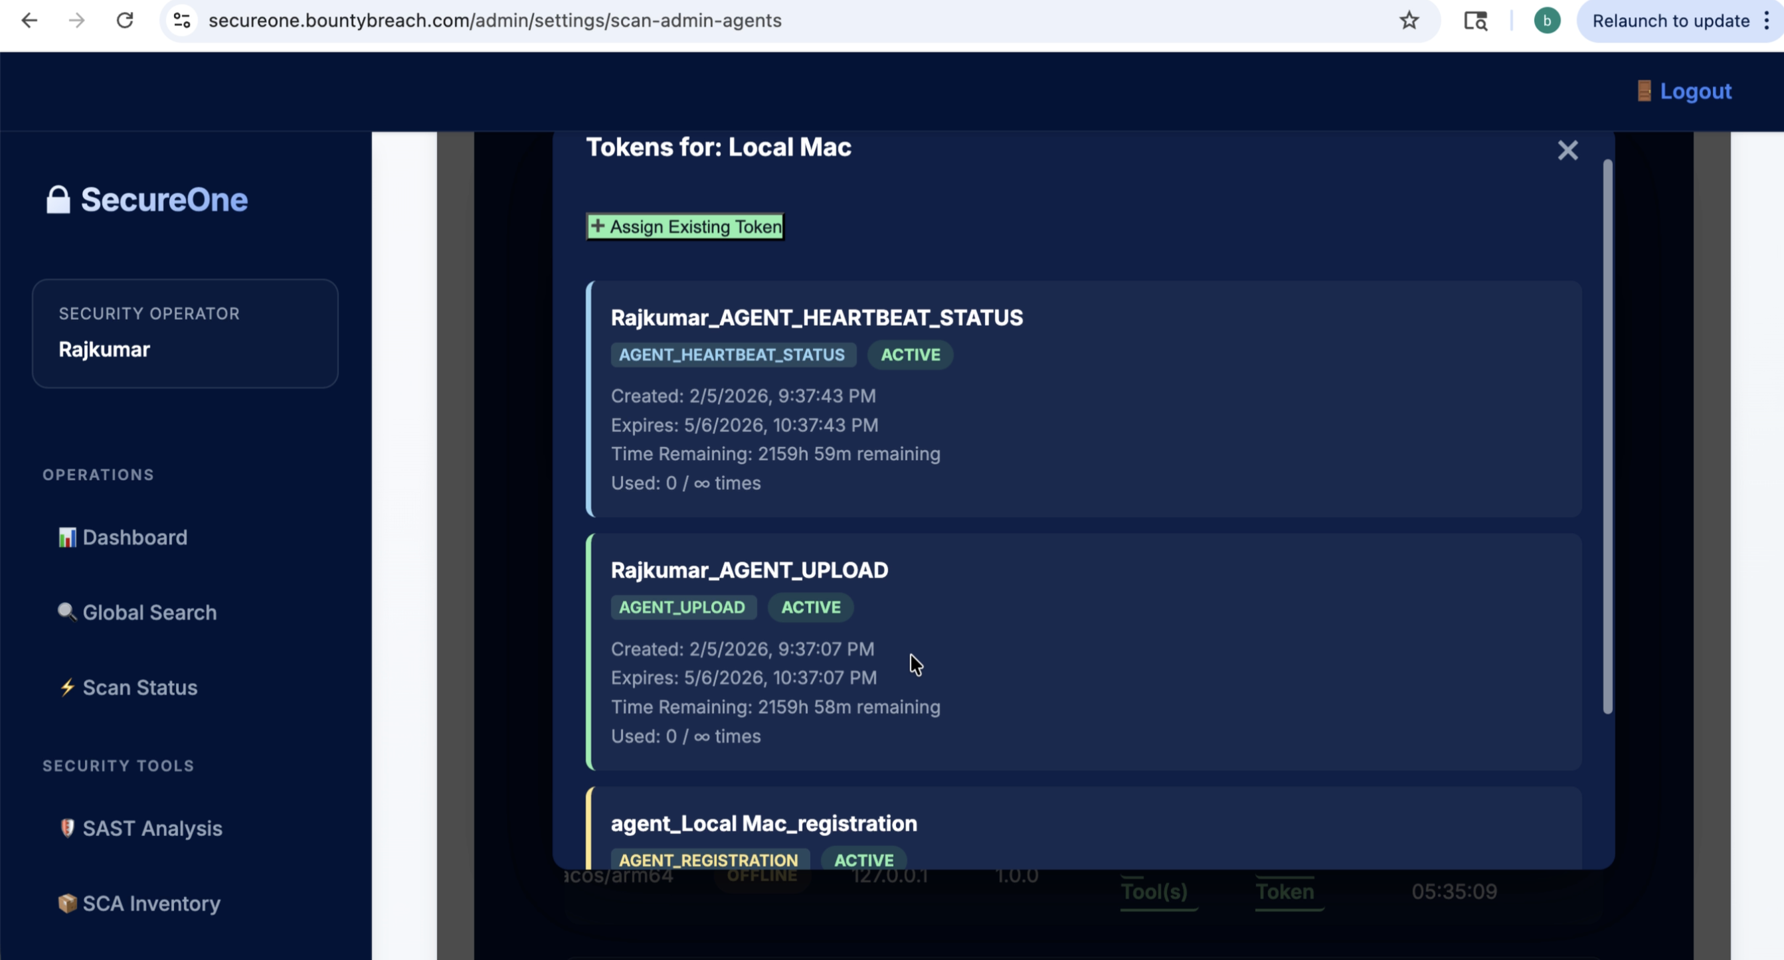This screenshot has height=960, width=1784.
Task: Log out using the Logout link
Action: (1696, 91)
